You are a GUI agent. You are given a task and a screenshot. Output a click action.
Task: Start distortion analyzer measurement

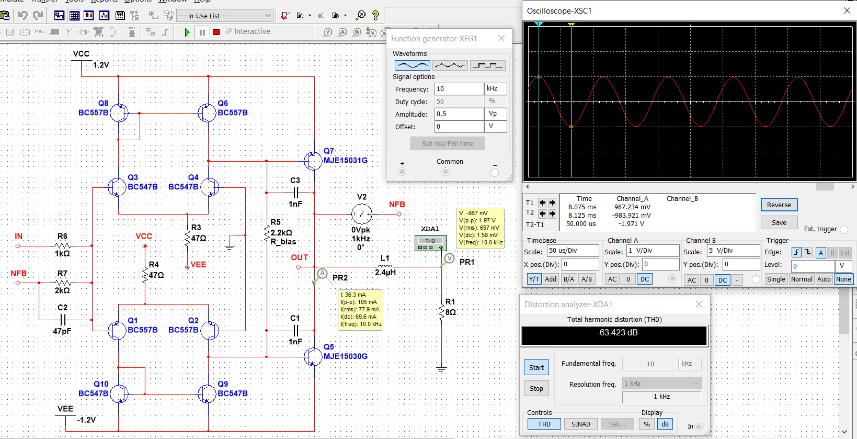(536, 367)
